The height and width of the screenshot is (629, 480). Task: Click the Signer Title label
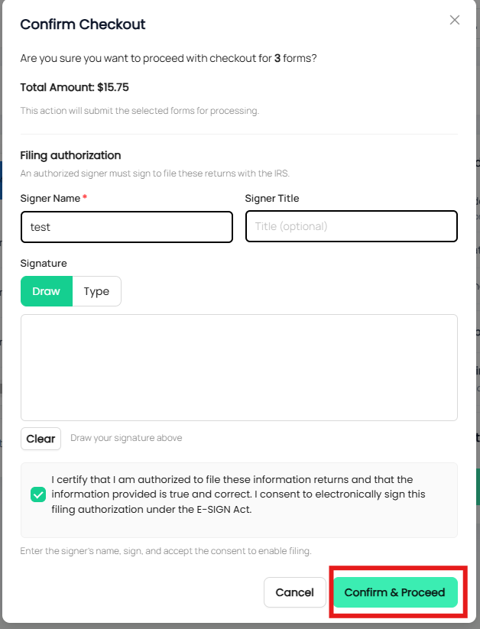pos(272,198)
